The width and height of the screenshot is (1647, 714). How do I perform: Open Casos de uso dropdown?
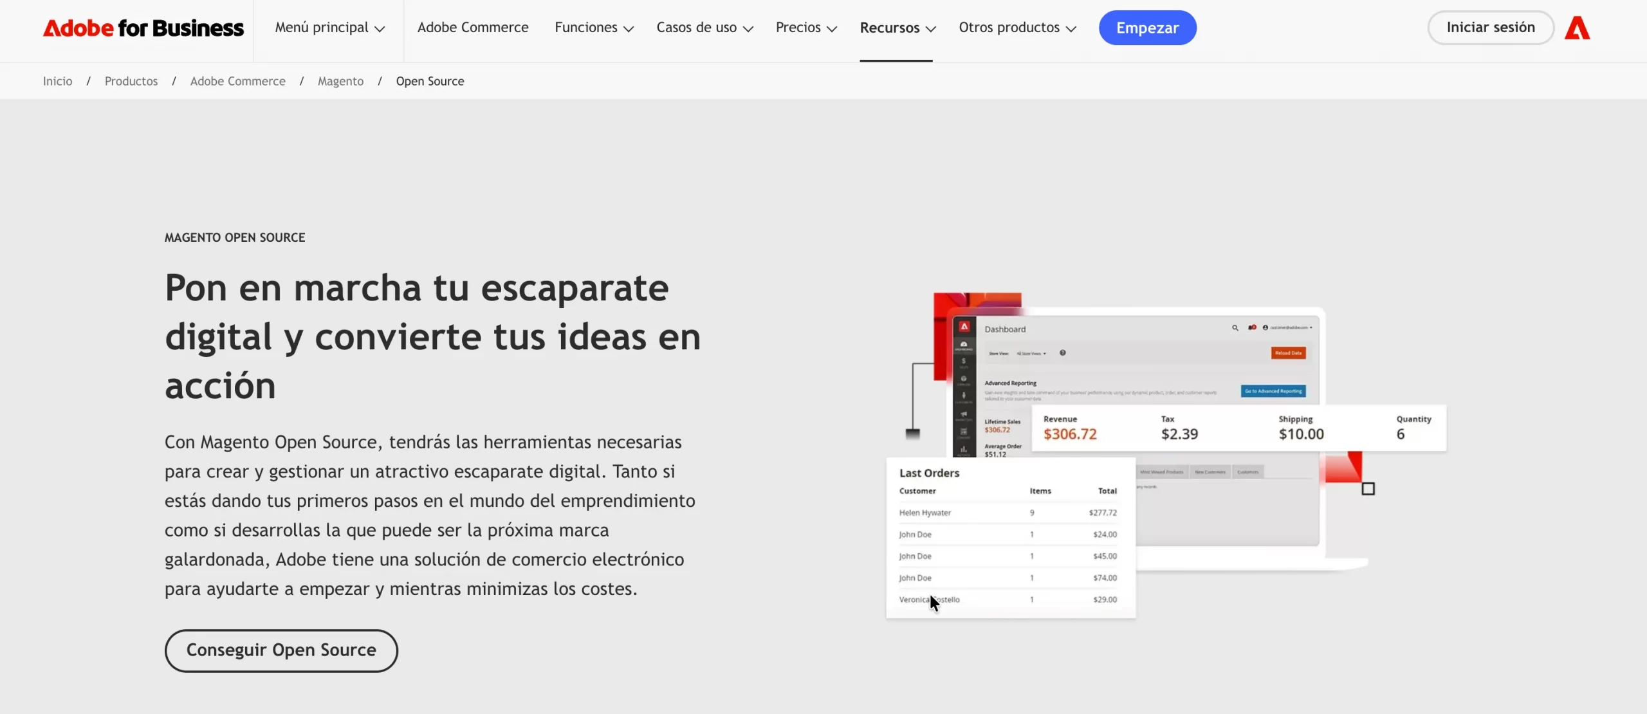coord(704,28)
